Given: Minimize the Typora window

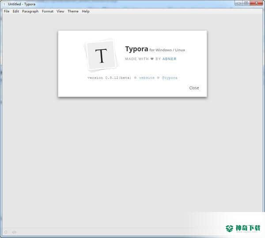Looking at the screenshot, I should [x=238, y=3].
